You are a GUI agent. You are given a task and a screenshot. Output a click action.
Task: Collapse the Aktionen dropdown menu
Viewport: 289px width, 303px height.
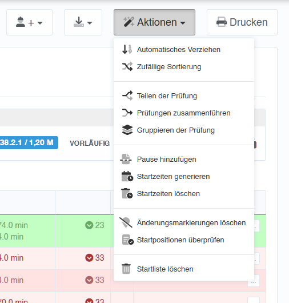point(154,22)
